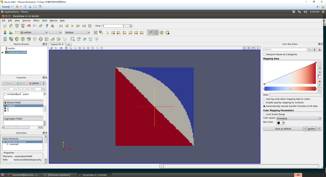Disable automatically rescale transfer functions
This screenshot has width=326, height=177.
pos(265,106)
